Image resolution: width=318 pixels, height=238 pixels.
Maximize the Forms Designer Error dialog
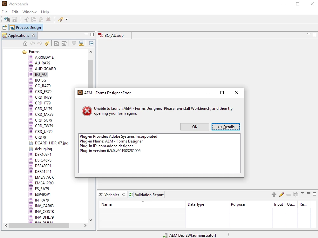pyautogui.click(x=222, y=93)
